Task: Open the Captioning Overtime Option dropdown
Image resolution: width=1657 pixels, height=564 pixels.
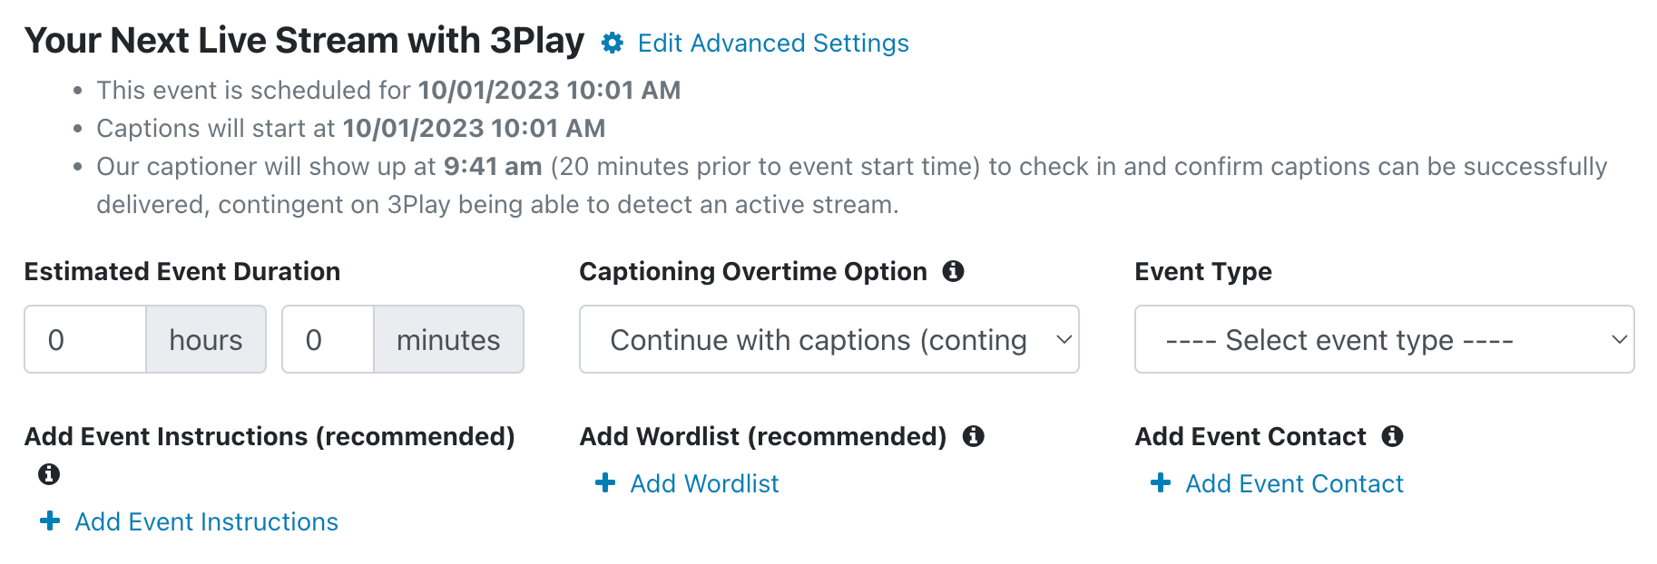Action: point(829,339)
